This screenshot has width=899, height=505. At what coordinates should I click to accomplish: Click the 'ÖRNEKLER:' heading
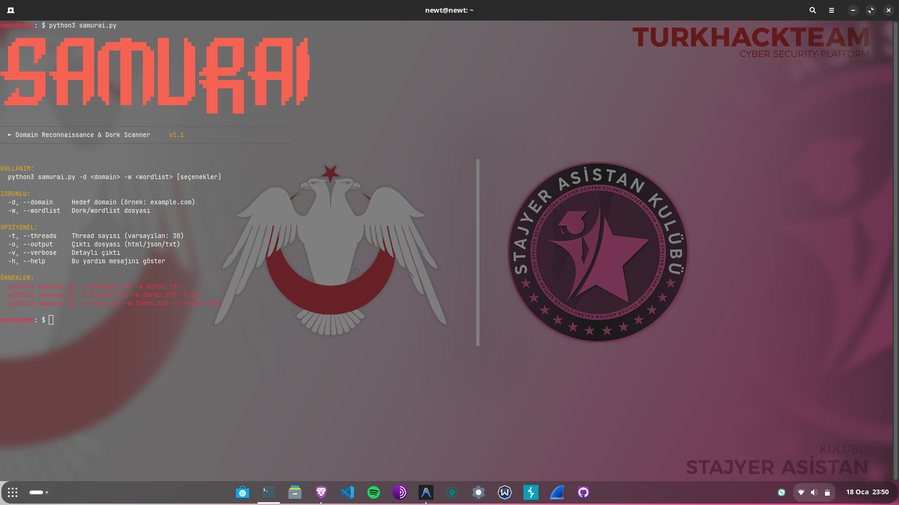tap(17, 278)
